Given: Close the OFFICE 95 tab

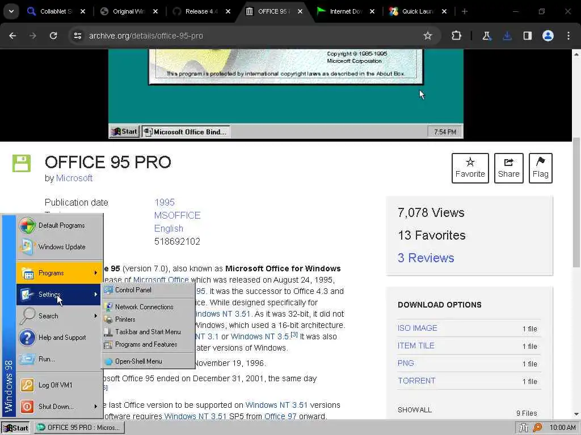Looking at the screenshot, I should [x=300, y=11].
